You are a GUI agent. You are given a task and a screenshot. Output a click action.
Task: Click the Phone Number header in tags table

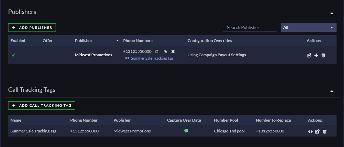tap(84, 120)
